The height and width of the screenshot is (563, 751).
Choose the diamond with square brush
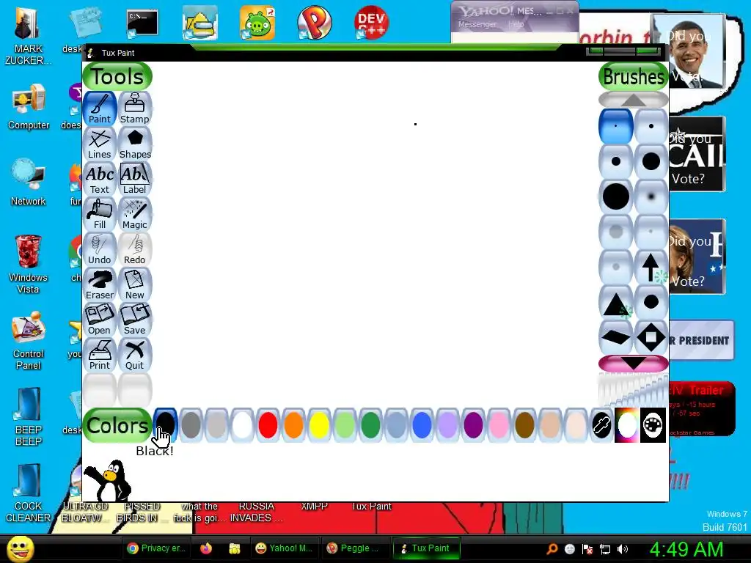click(651, 337)
